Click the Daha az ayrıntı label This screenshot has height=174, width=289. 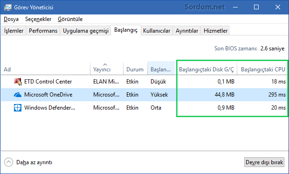pyautogui.click(x=34, y=162)
